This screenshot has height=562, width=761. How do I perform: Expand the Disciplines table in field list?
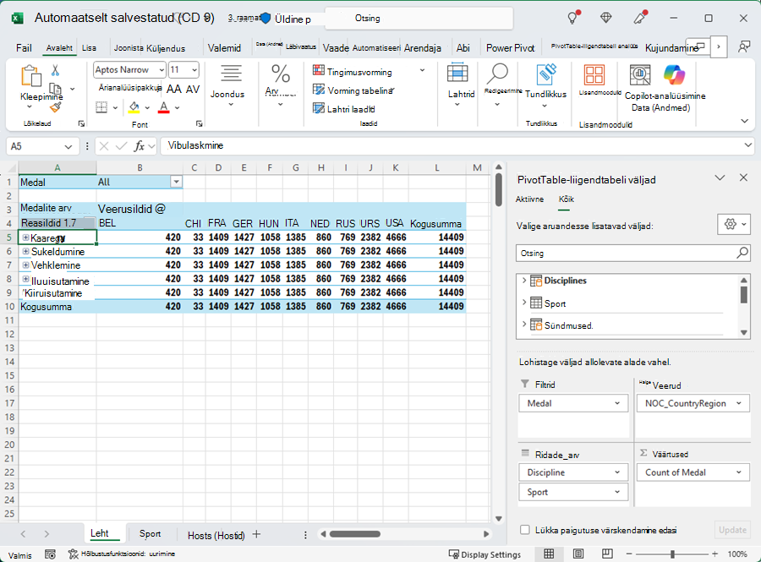tap(524, 281)
